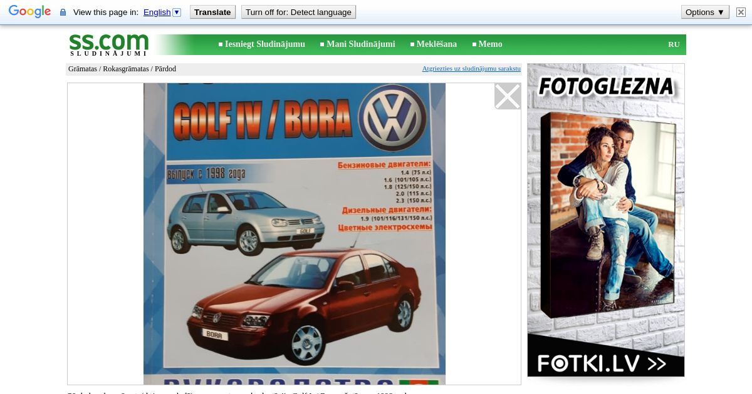Screen dimensions: 752x394
Task: Open the Pārdod breadcrumb
Action: tap(165, 69)
